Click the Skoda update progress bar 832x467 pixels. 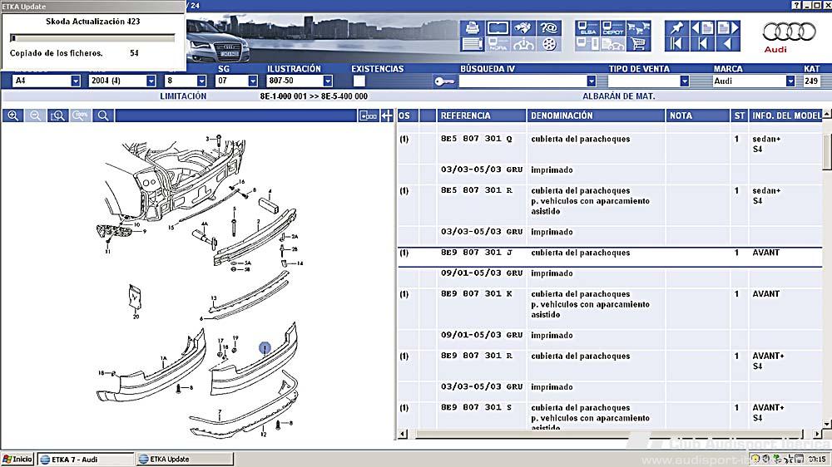pos(92,37)
